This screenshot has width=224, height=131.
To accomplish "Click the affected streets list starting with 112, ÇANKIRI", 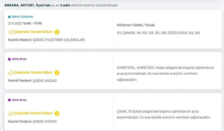I will click(158, 33).
